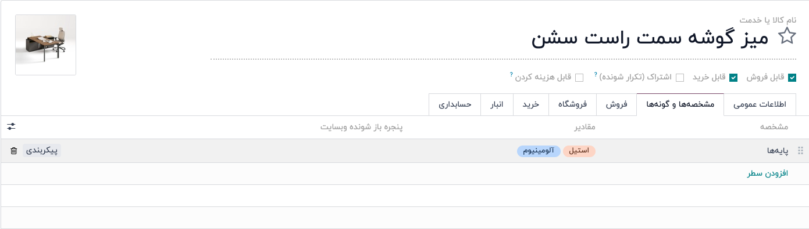Open the حسابداری tab

[x=455, y=104]
